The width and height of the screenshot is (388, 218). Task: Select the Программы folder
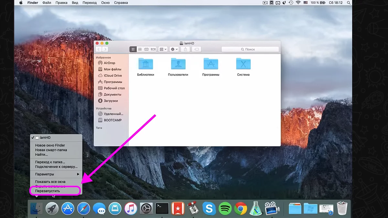pyautogui.click(x=211, y=67)
